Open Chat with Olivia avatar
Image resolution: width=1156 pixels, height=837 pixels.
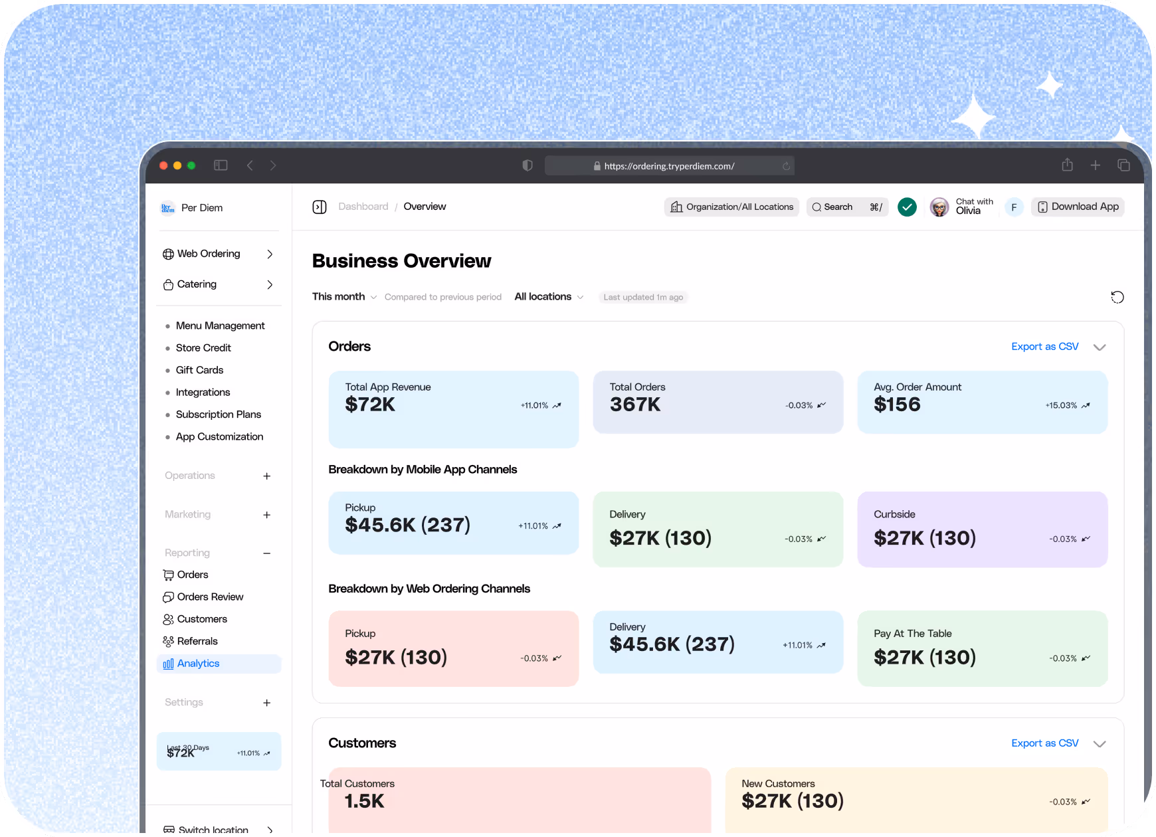[x=939, y=207]
